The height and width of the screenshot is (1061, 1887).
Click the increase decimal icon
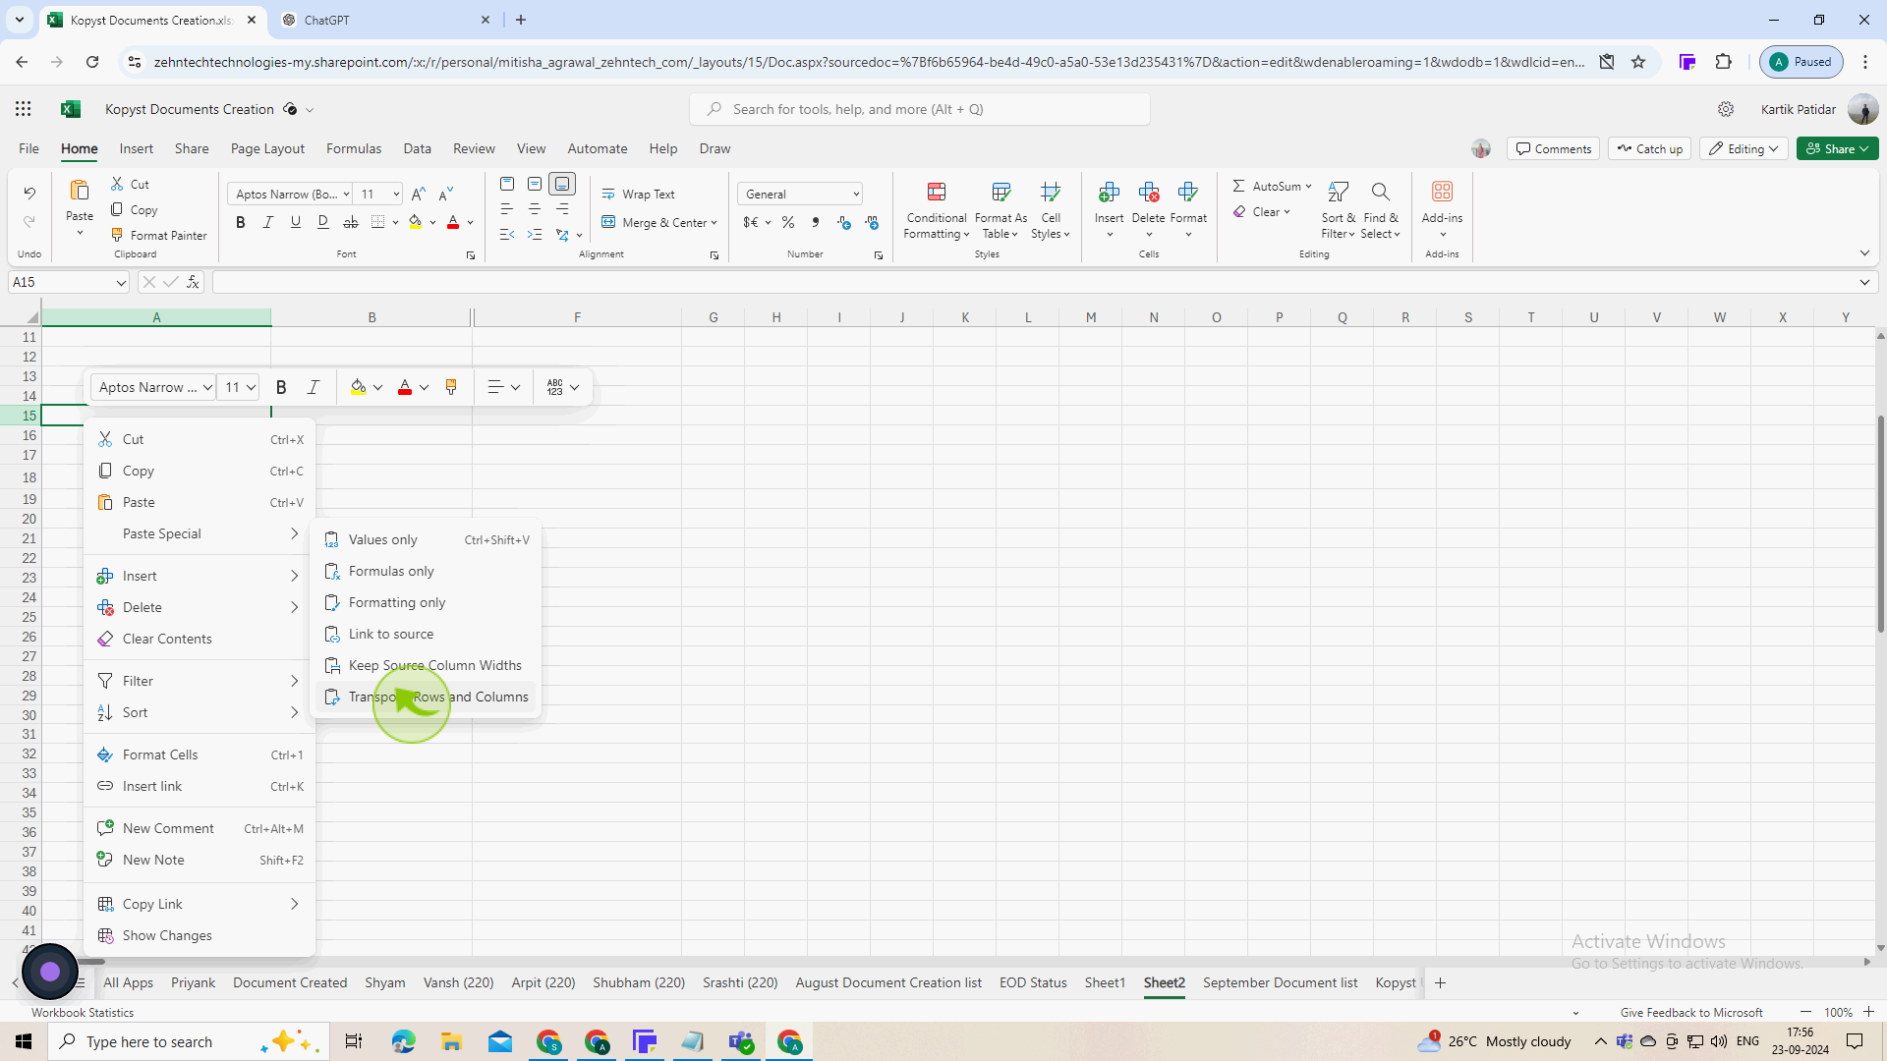point(844,222)
